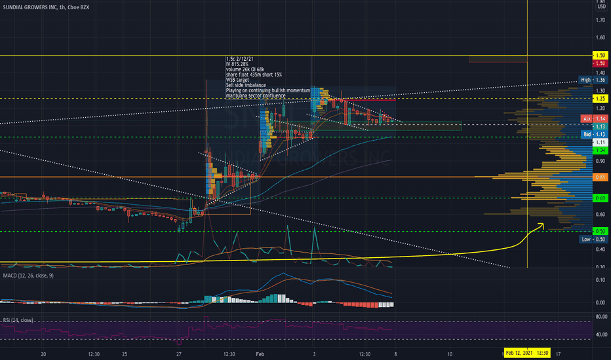Image resolution: width=611 pixels, height=360 pixels.
Task: Select the RSI (14, close) indicator legend
Action: tap(18, 320)
